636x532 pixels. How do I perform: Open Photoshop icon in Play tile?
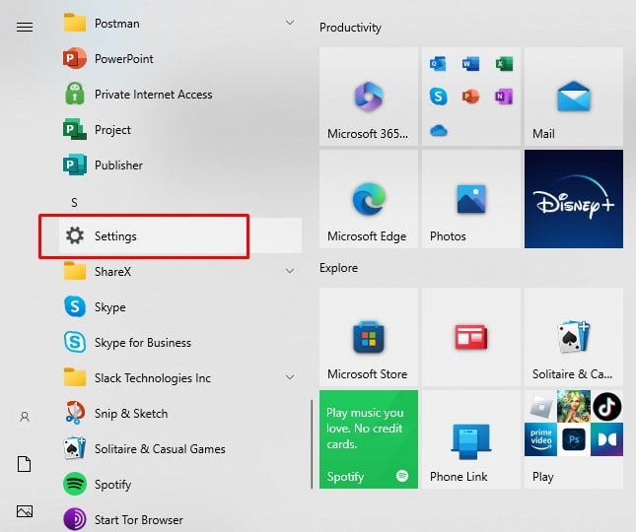[574, 439]
